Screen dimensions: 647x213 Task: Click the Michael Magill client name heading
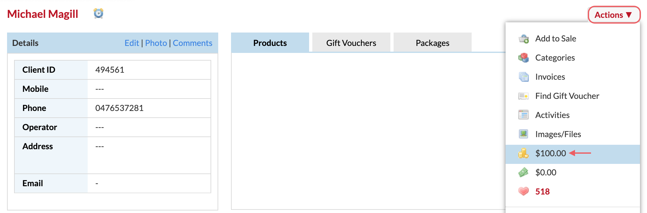tap(43, 14)
